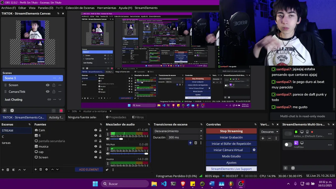The image size is (336, 189).
Task: Open katsu_u output more options dots
Action: (330, 134)
